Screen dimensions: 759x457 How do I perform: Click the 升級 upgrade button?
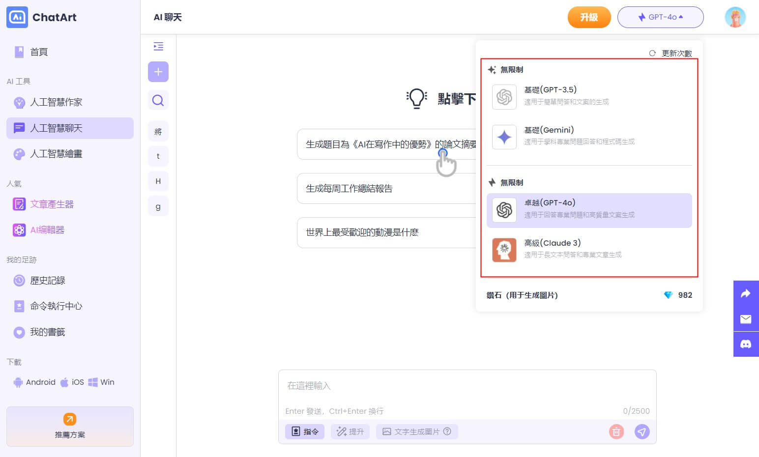click(x=589, y=17)
